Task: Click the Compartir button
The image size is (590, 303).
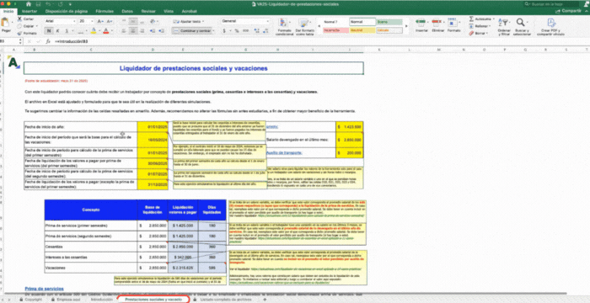Action: click(570, 11)
